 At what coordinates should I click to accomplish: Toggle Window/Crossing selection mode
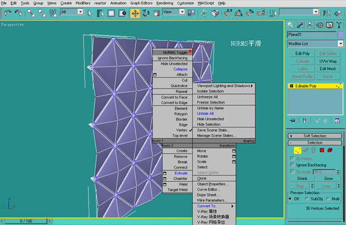tap(122, 13)
